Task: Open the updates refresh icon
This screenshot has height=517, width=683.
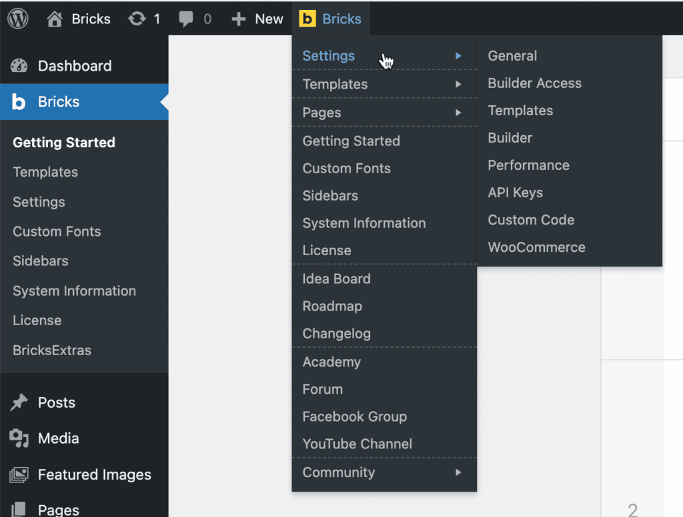Action: coord(137,19)
